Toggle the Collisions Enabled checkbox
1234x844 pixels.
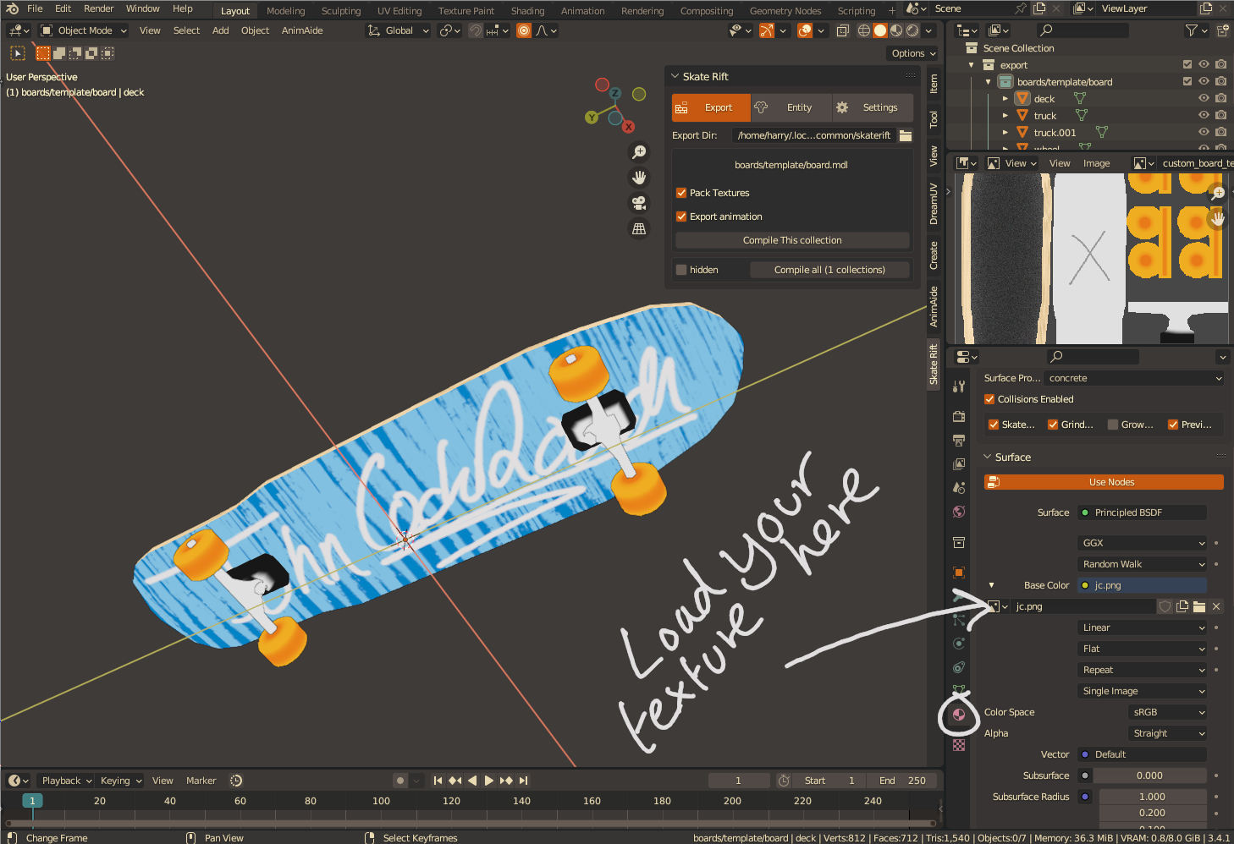click(989, 399)
